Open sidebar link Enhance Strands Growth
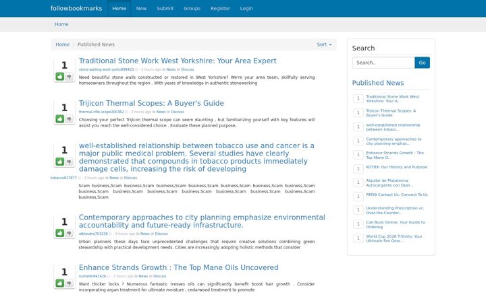The height and width of the screenshot is (303, 486). click(395, 156)
